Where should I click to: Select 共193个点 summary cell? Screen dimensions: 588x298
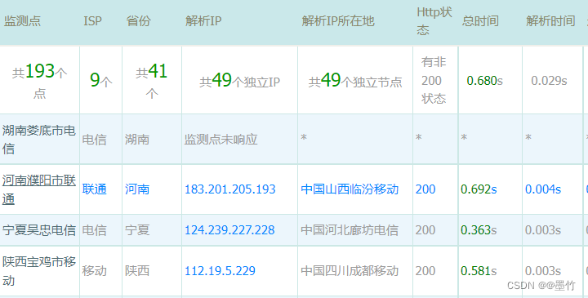[x=39, y=80]
